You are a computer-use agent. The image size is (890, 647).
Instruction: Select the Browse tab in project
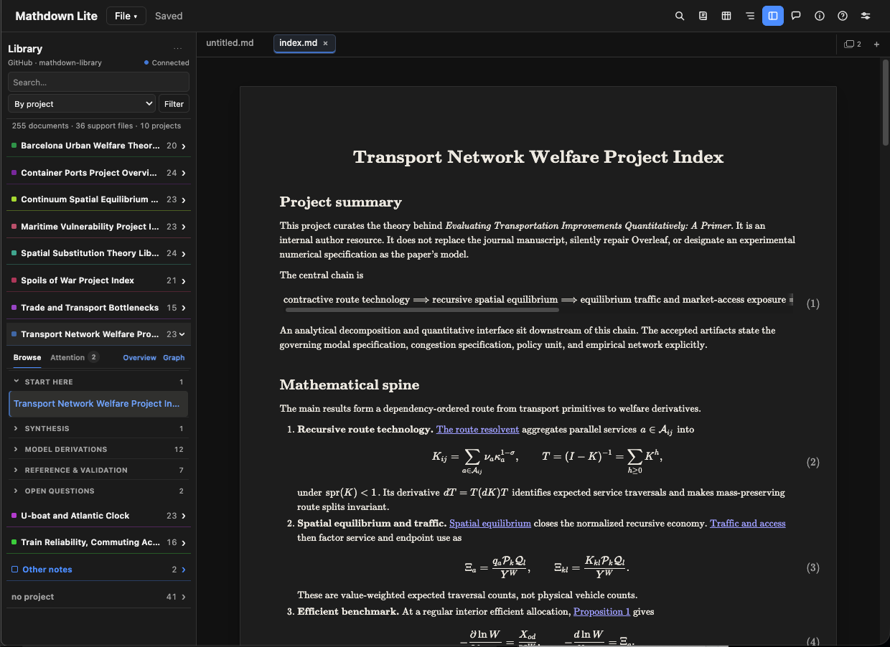pyautogui.click(x=27, y=357)
